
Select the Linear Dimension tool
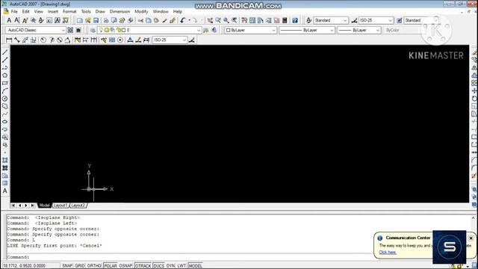[9, 40]
